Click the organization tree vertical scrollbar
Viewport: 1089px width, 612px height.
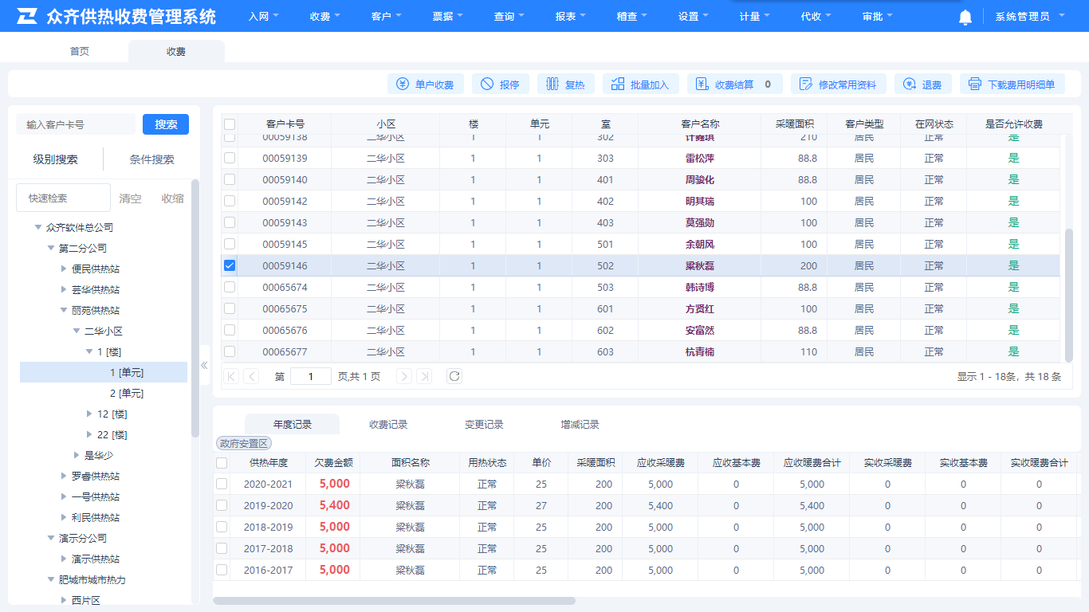[x=195, y=308]
